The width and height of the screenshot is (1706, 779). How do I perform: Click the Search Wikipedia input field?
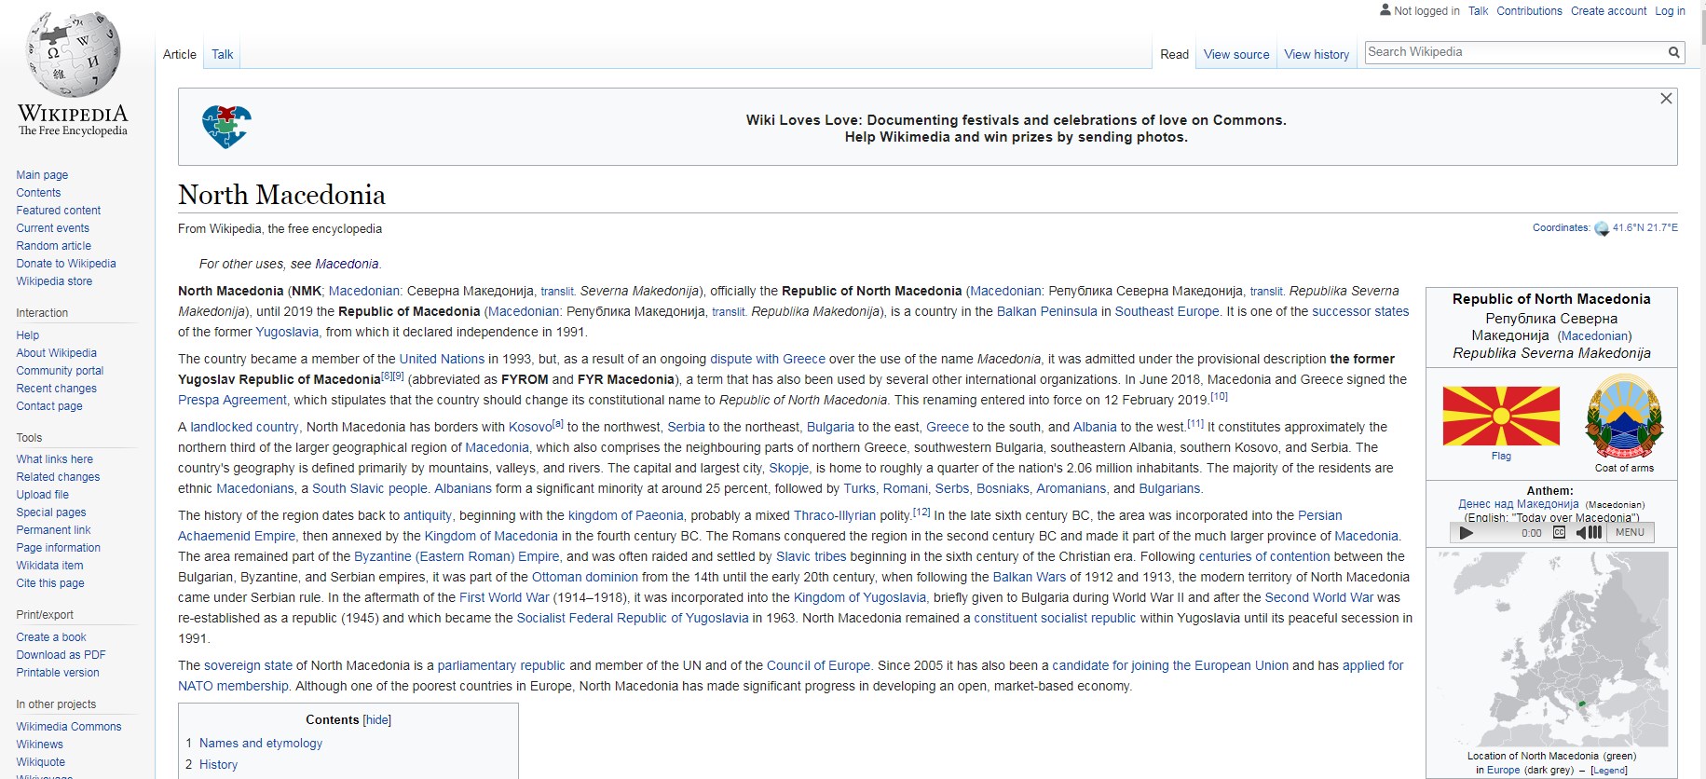pyautogui.click(x=1516, y=52)
